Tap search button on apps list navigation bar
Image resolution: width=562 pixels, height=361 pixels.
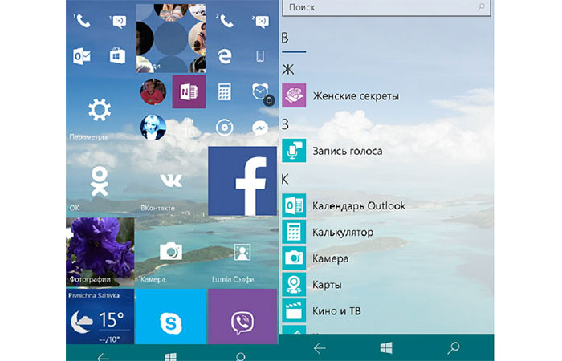[454, 347]
